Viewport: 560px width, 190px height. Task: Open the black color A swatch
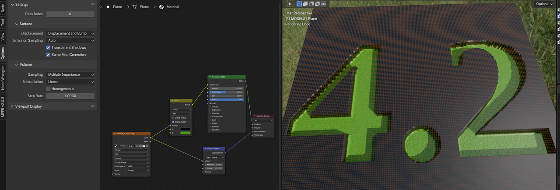(185, 129)
